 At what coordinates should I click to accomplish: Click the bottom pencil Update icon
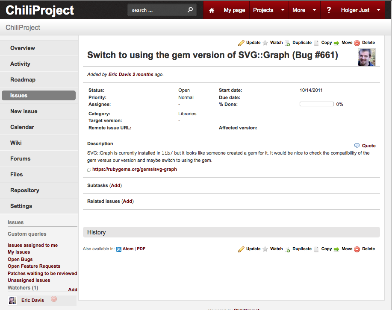241,249
